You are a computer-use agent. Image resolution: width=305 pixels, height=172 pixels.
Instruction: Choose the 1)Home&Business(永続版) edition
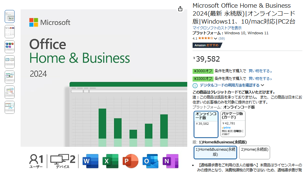click(x=215, y=152)
